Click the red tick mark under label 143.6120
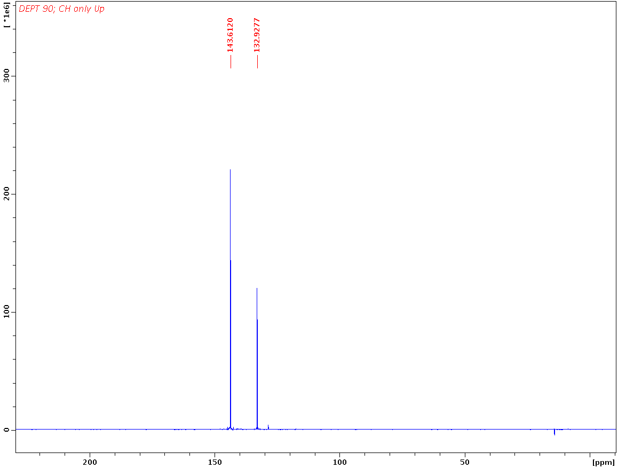This screenshot has height=468, width=618. pyautogui.click(x=229, y=61)
